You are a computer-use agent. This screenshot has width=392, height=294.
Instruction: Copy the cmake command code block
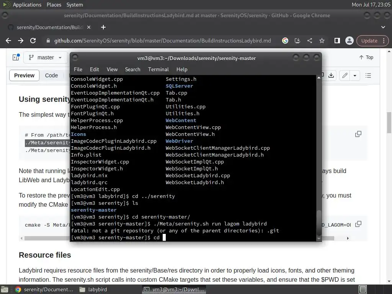click(358, 224)
